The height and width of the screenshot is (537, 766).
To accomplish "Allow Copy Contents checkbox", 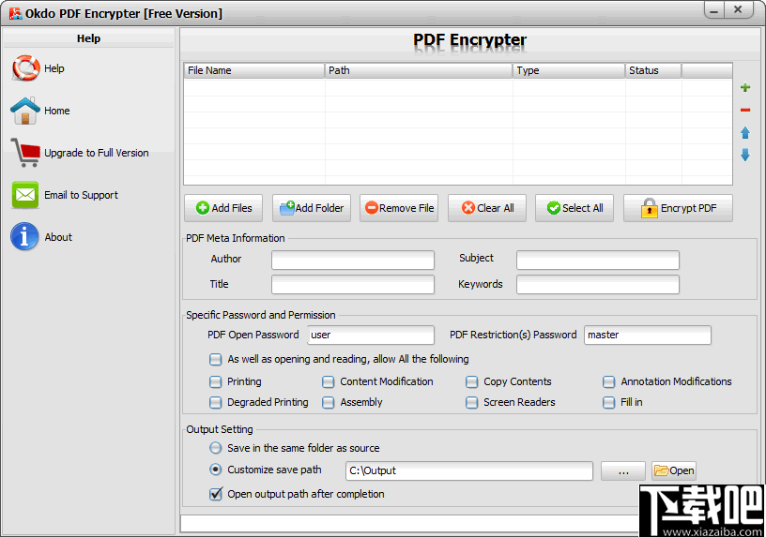I will [471, 381].
